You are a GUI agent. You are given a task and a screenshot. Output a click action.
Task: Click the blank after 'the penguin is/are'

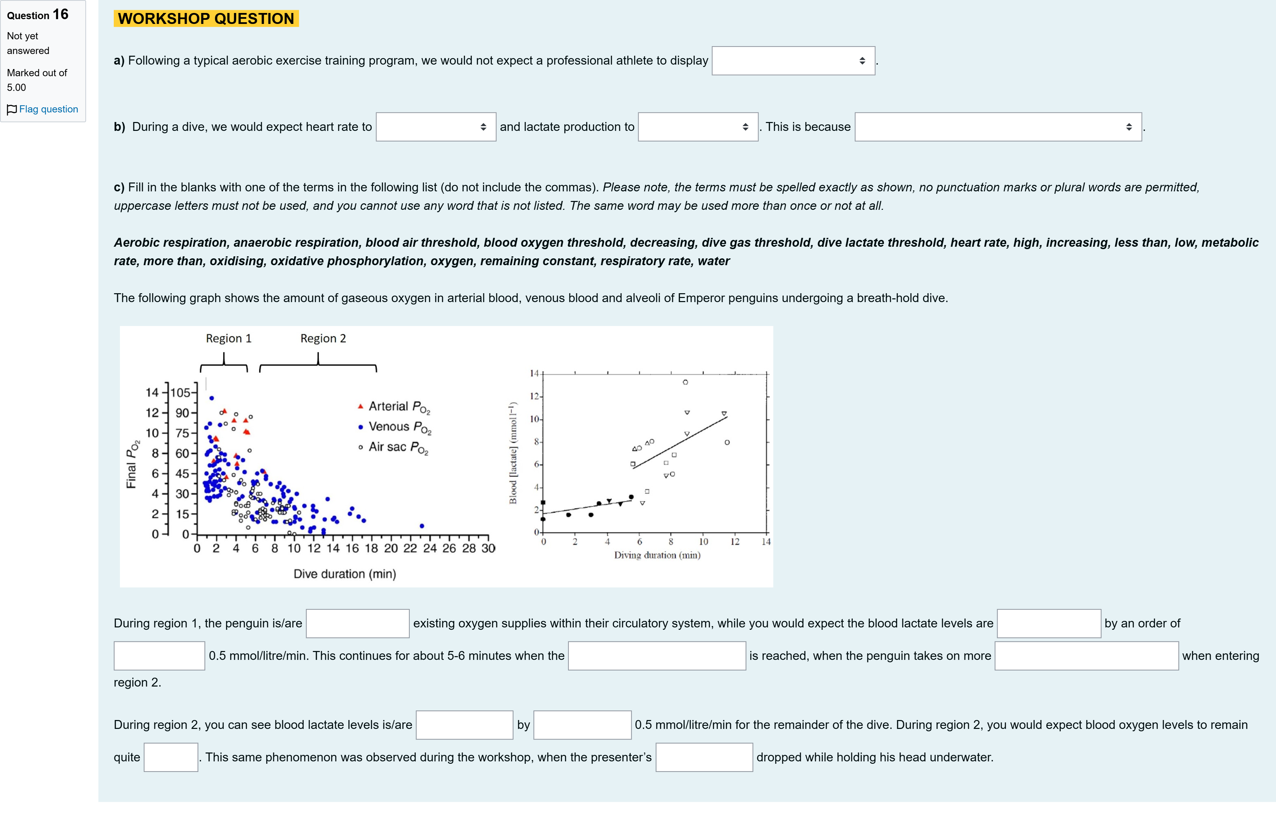358,624
